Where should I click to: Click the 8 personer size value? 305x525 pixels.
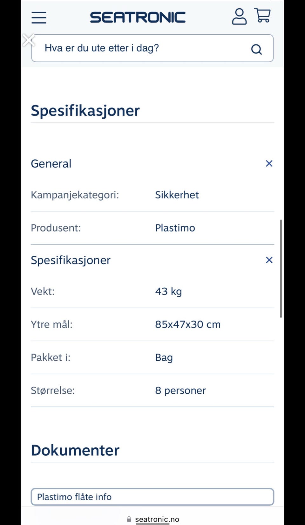coord(180,390)
